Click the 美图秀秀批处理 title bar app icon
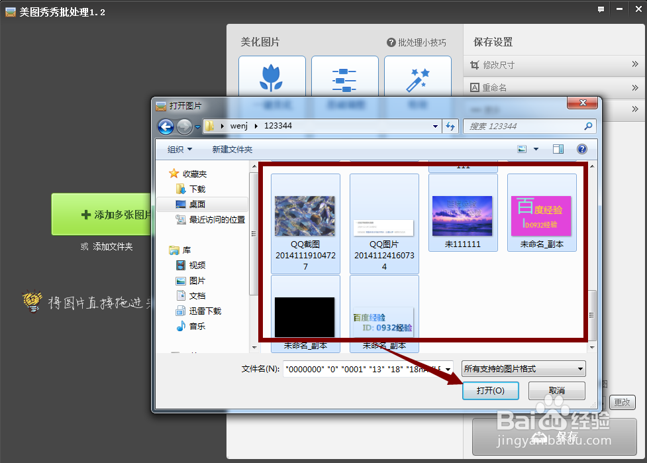The image size is (647, 463). 11,12
